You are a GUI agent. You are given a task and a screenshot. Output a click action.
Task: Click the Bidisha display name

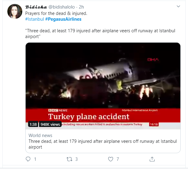click(36, 6)
